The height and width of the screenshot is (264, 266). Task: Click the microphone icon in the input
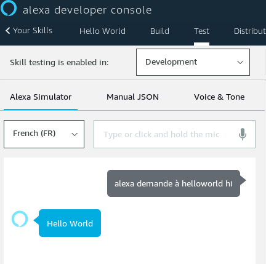coord(243,134)
